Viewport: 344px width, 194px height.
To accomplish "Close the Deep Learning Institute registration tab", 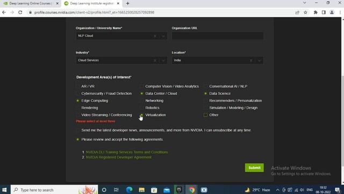I will 118,3.
